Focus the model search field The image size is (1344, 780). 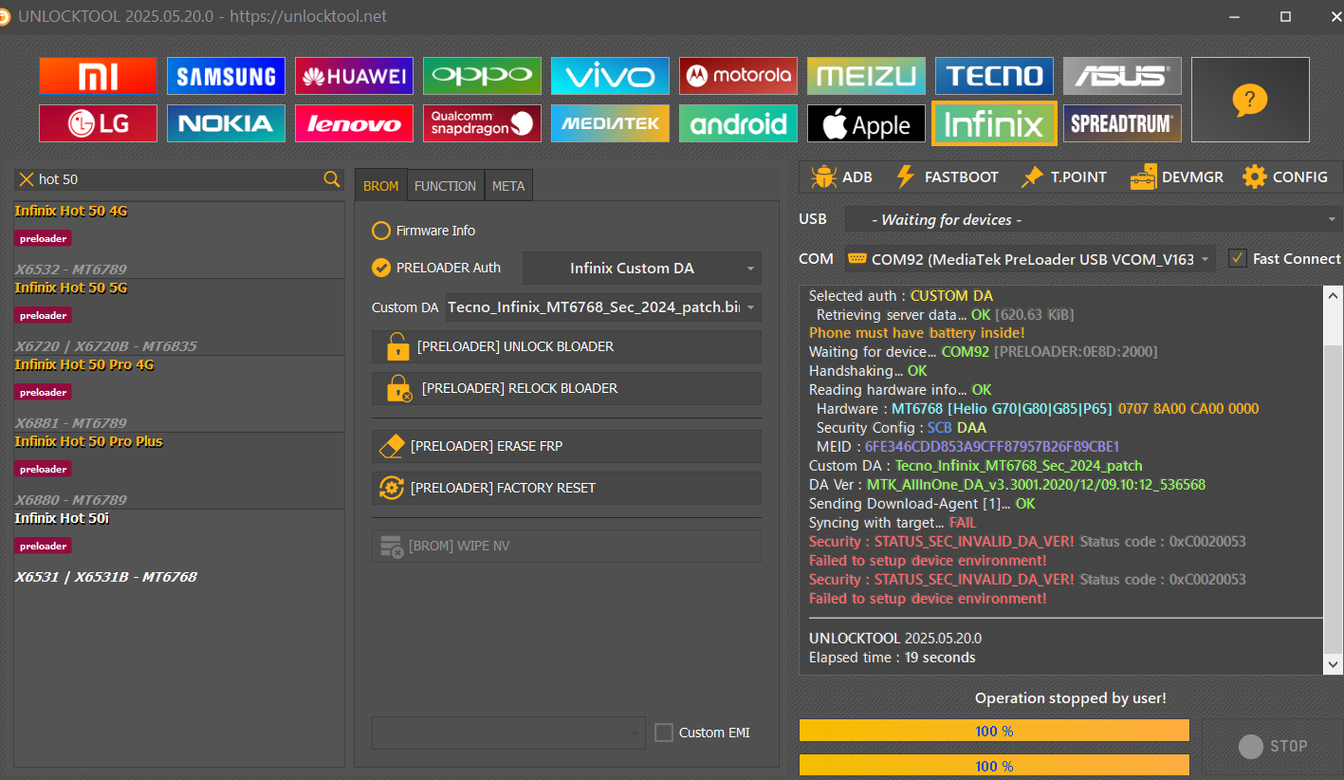178,179
